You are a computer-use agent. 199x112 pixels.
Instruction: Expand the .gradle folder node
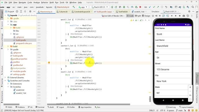coord(8,18)
